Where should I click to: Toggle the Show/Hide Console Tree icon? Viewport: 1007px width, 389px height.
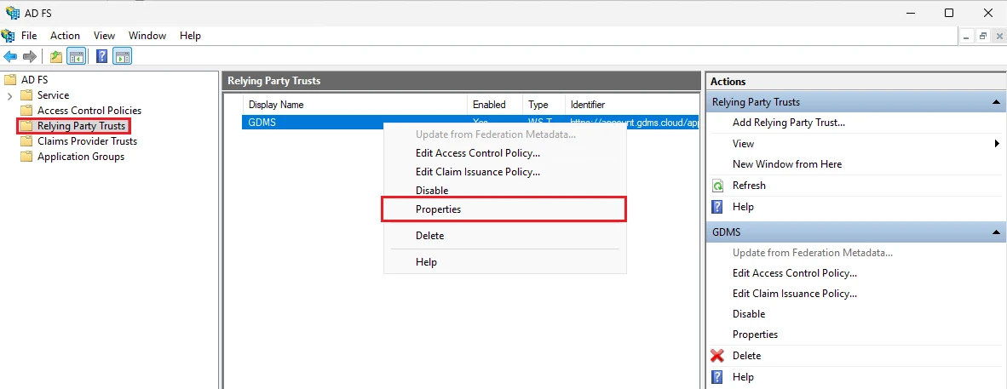click(x=77, y=56)
